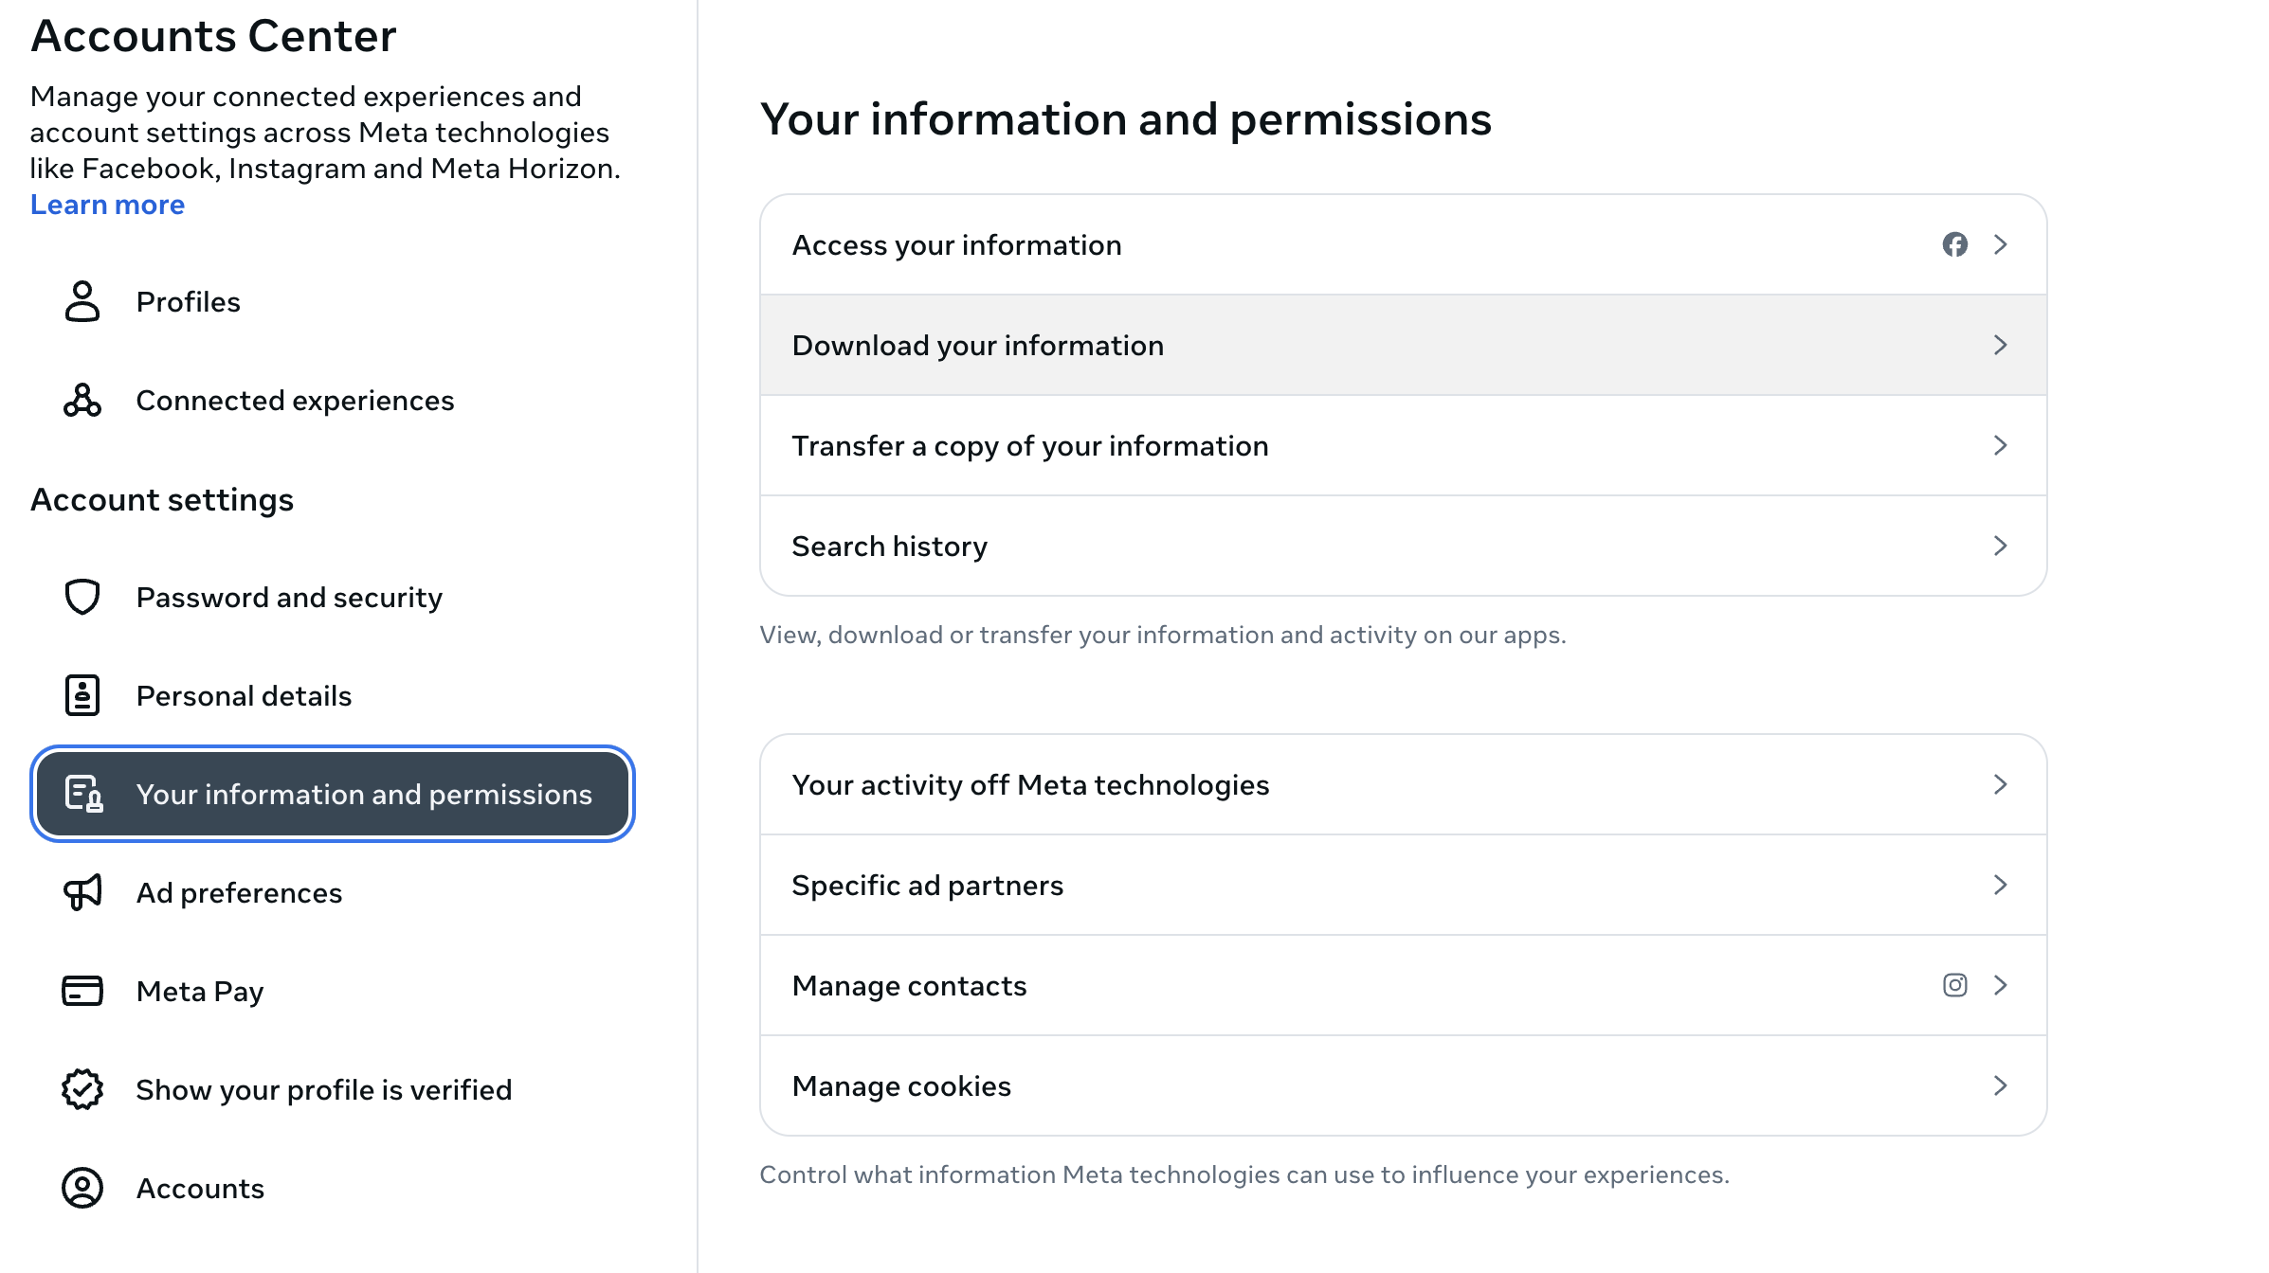Screen dimensions: 2269x1273
Task: Open Transfer a copy of your information
Action: 1029,445
